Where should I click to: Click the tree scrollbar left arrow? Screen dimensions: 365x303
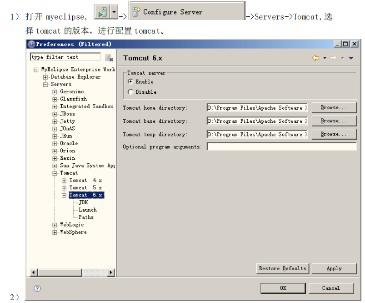click(x=34, y=272)
